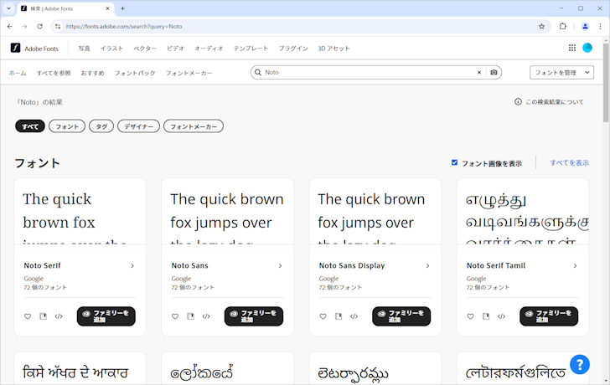Favorite the Noto Serif font family
The width and height of the screenshot is (610, 385).
28,316
